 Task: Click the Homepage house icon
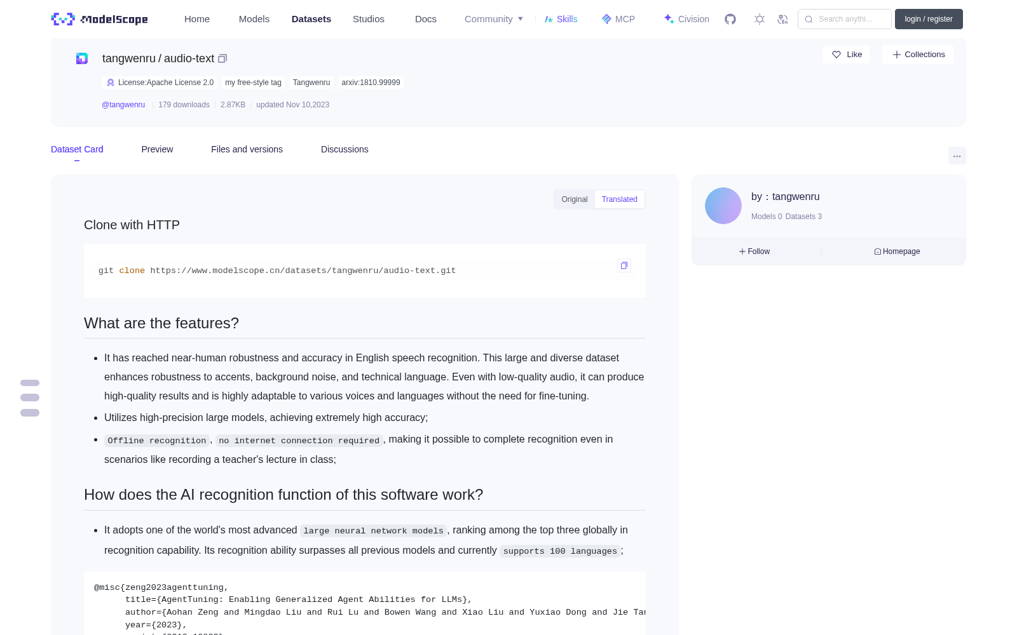878,251
